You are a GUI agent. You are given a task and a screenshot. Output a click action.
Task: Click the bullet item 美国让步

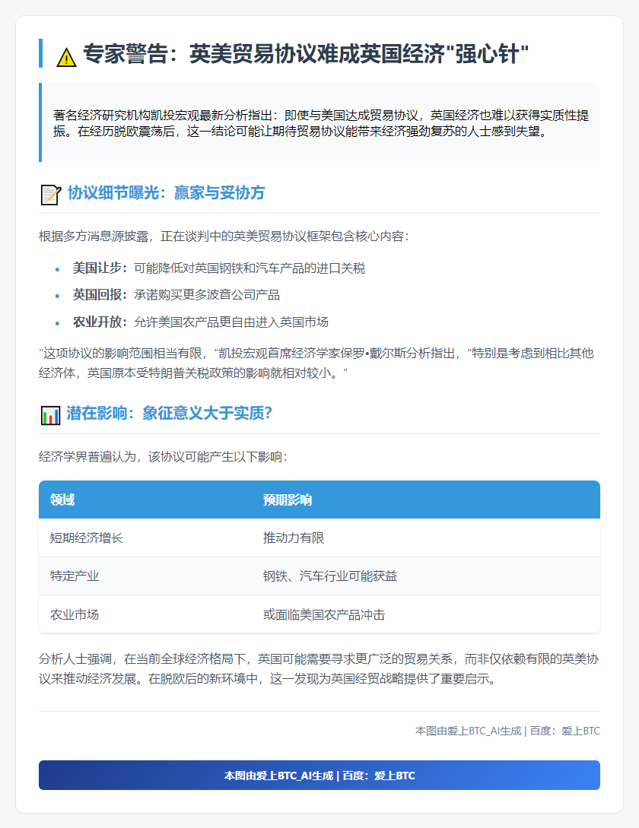coord(219,268)
